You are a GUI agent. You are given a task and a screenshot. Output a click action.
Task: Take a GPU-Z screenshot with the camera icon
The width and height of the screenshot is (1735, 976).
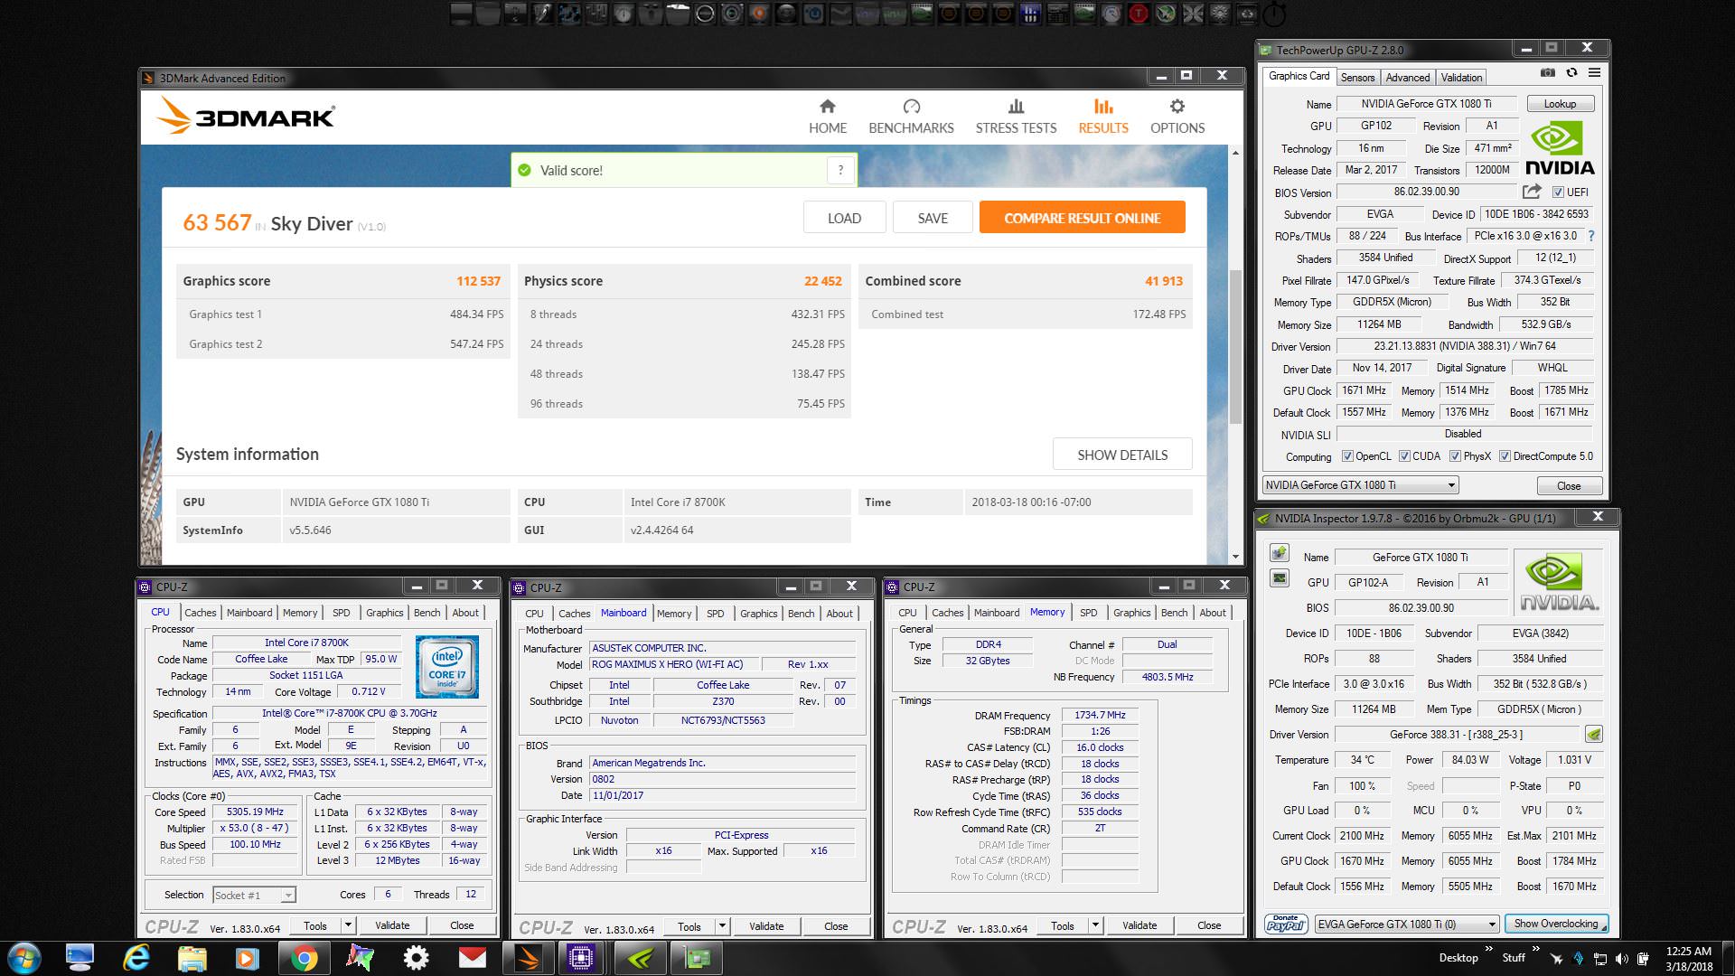(1547, 73)
